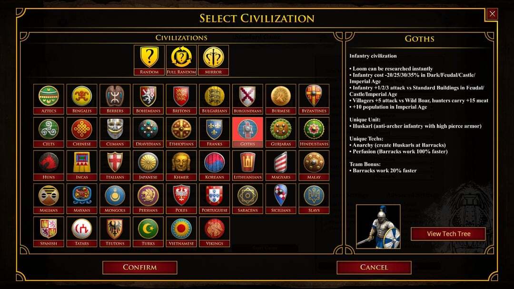Viewport: 514px width, 289px height.
Task: Select the Japanese civilization icon
Action: point(148,165)
